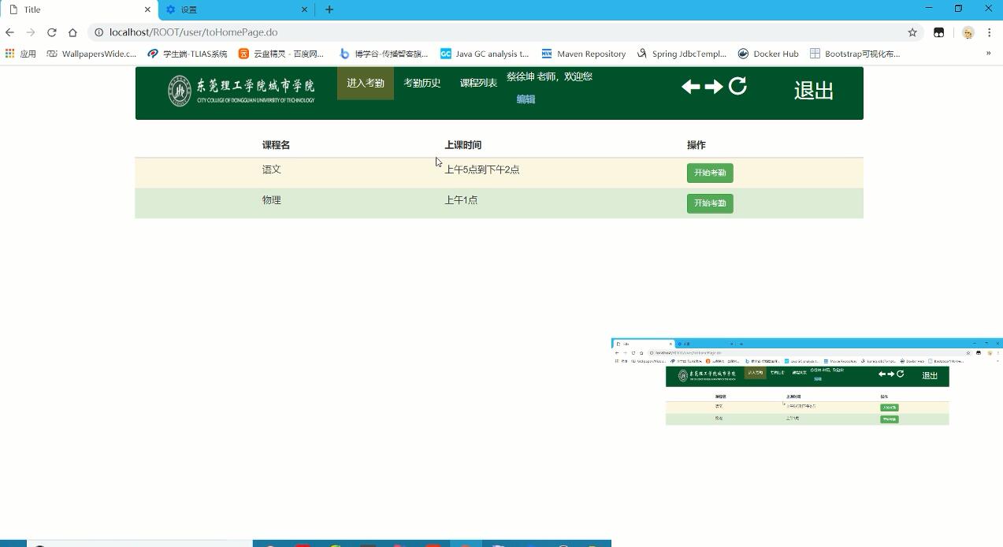Go to browser home icon
The width and height of the screenshot is (1003, 547).
(x=72, y=32)
